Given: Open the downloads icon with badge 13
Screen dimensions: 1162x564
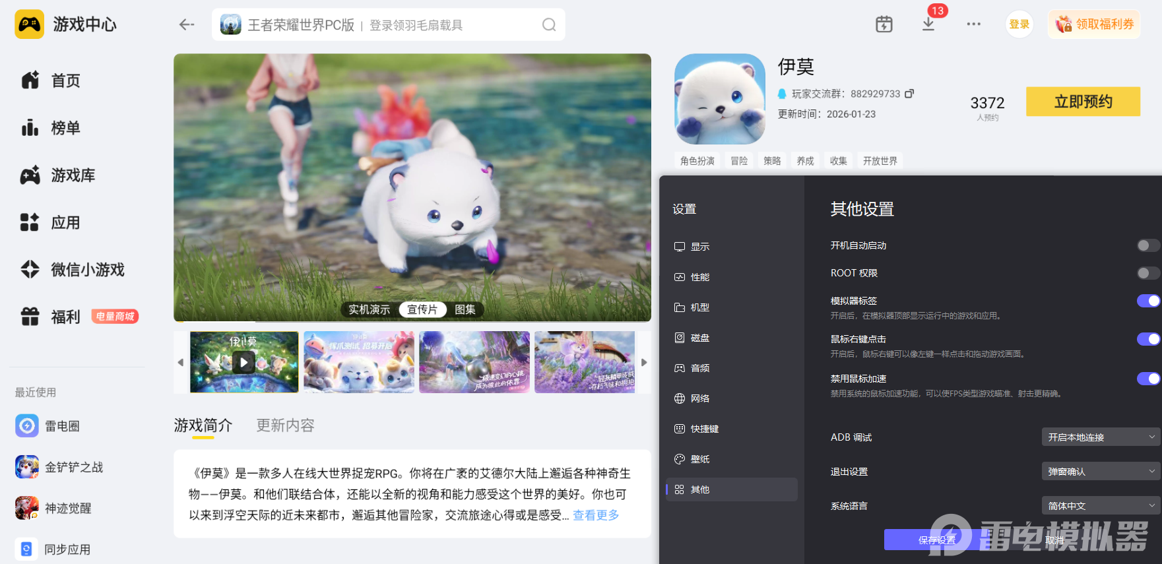Looking at the screenshot, I should (x=928, y=24).
